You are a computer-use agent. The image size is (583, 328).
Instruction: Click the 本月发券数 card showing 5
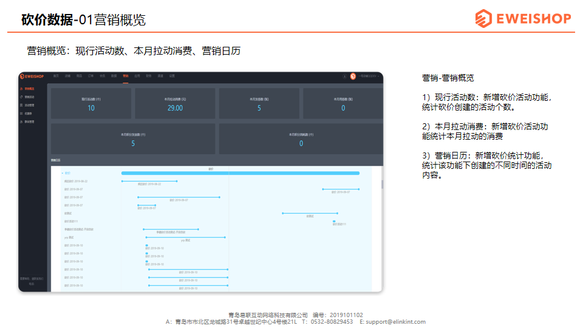259,104
